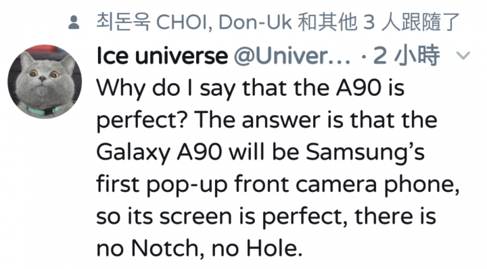Click the follower person silhouette icon
The width and height of the screenshot is (487, 269).
(x=74, y=22)
